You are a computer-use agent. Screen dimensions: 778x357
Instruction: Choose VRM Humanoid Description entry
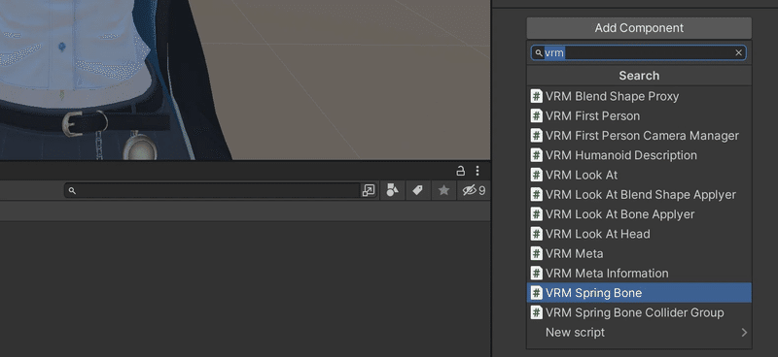click(639, 155)
